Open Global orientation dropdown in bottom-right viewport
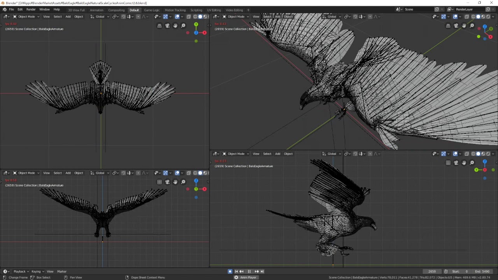 coord(332,154)
